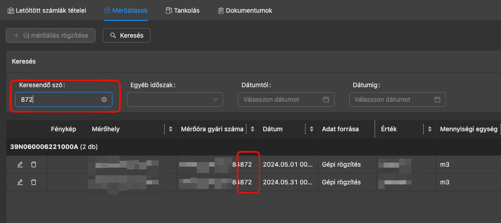Screen dimensions: 501x223
Task: Click the Fénykép column header
Action: [x=63, y=129]
